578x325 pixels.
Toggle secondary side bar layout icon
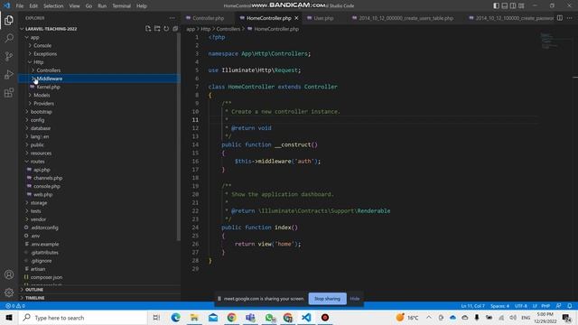tap(513, 5)
